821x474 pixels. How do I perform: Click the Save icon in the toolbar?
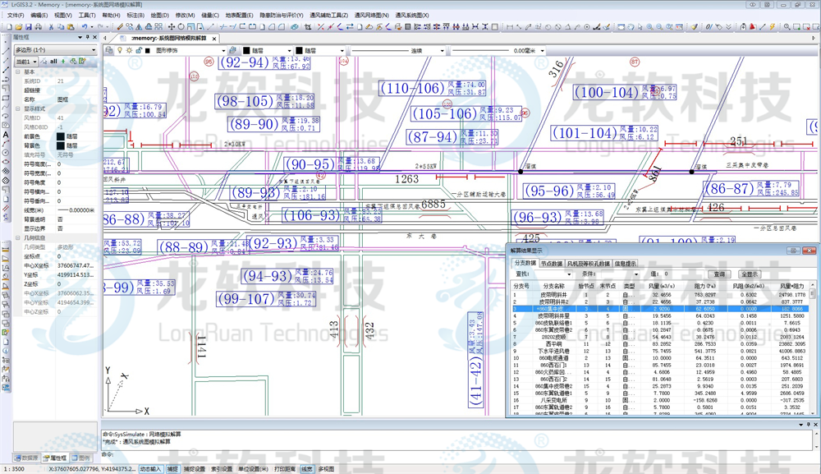(x=28, y=27)
